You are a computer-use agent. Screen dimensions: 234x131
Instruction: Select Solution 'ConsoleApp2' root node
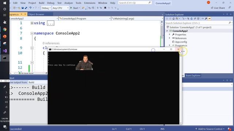(190, 27)
